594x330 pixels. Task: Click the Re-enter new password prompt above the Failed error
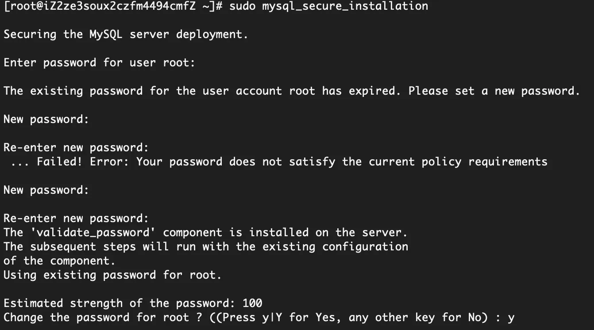(x=76, y=148)
